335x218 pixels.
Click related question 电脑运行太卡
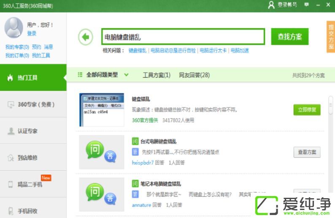[x=213, y=51]
